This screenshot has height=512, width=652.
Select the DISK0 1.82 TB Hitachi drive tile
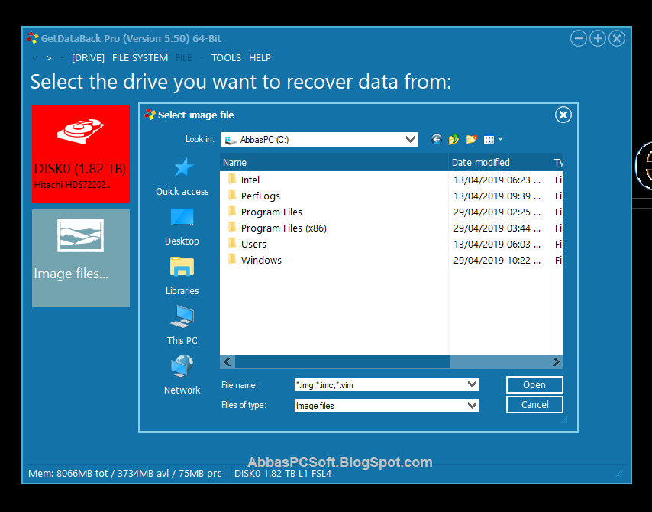click(x=81, y=153)
